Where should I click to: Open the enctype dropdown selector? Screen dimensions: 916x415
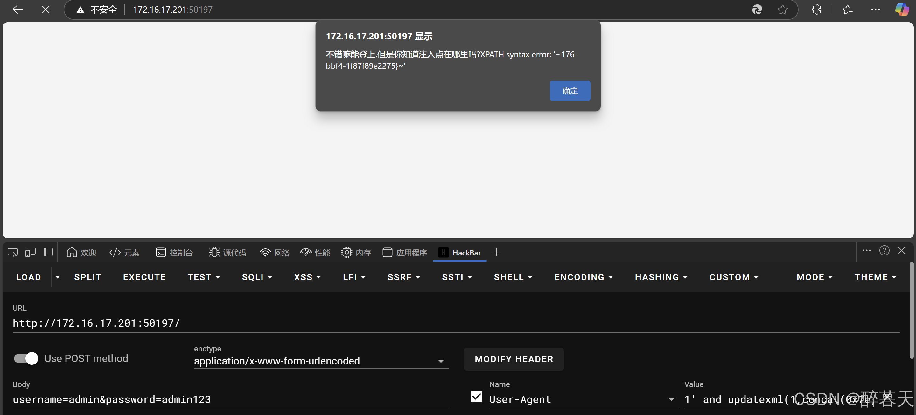(320, 361)
